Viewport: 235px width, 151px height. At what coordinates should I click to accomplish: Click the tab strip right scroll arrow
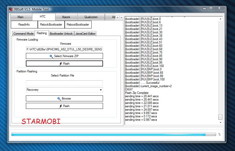pyautogui.click(x=122, y=17)
